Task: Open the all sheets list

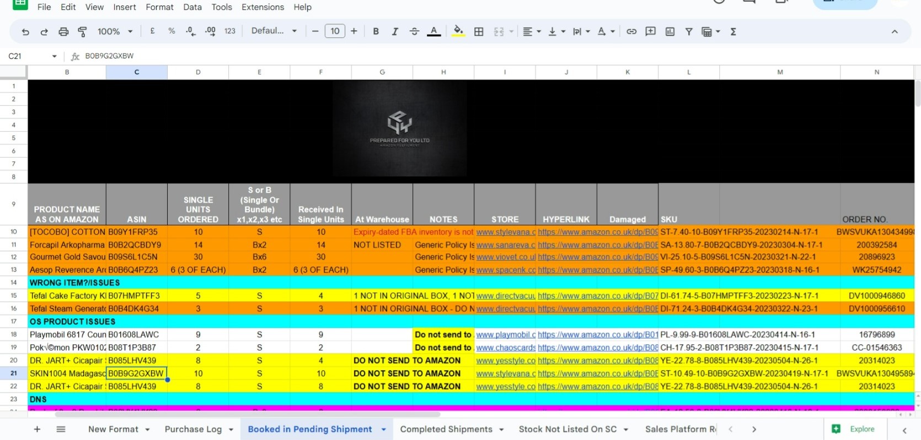Action: (61, 429)
